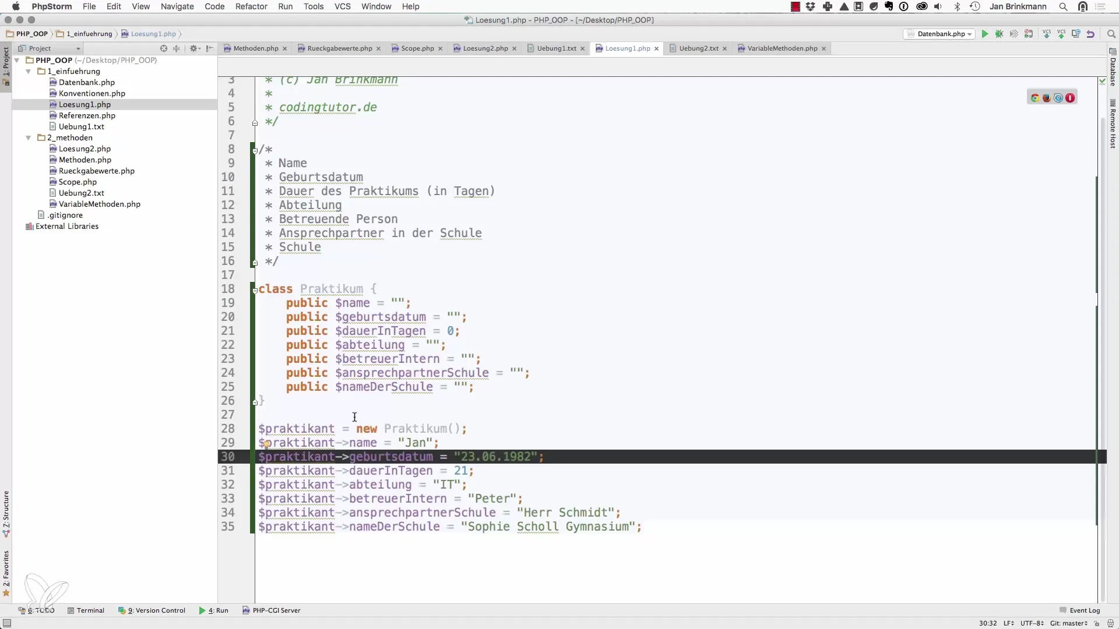Image resolution: width=1119 pixels, height=629 pixels.
Task: Open preview in Chrome browser
Action: [x=1035, y=98]
